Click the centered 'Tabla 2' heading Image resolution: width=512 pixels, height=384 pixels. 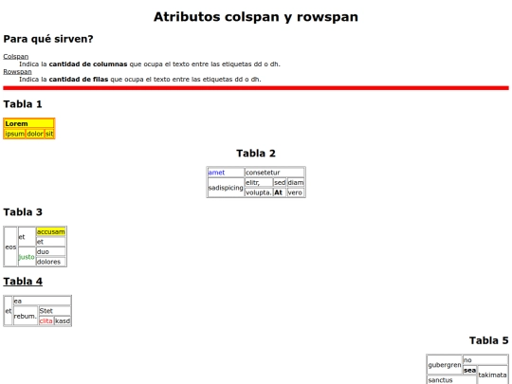tap(256, 154)
